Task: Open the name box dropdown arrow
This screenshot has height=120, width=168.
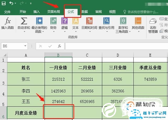Action: click(25, 46)
